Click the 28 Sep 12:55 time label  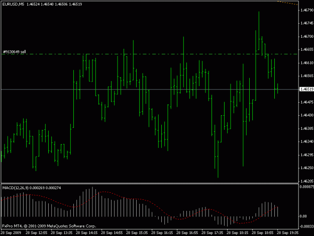click(37, 233)
